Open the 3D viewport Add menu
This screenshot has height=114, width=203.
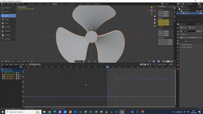[x=28, y=61]
